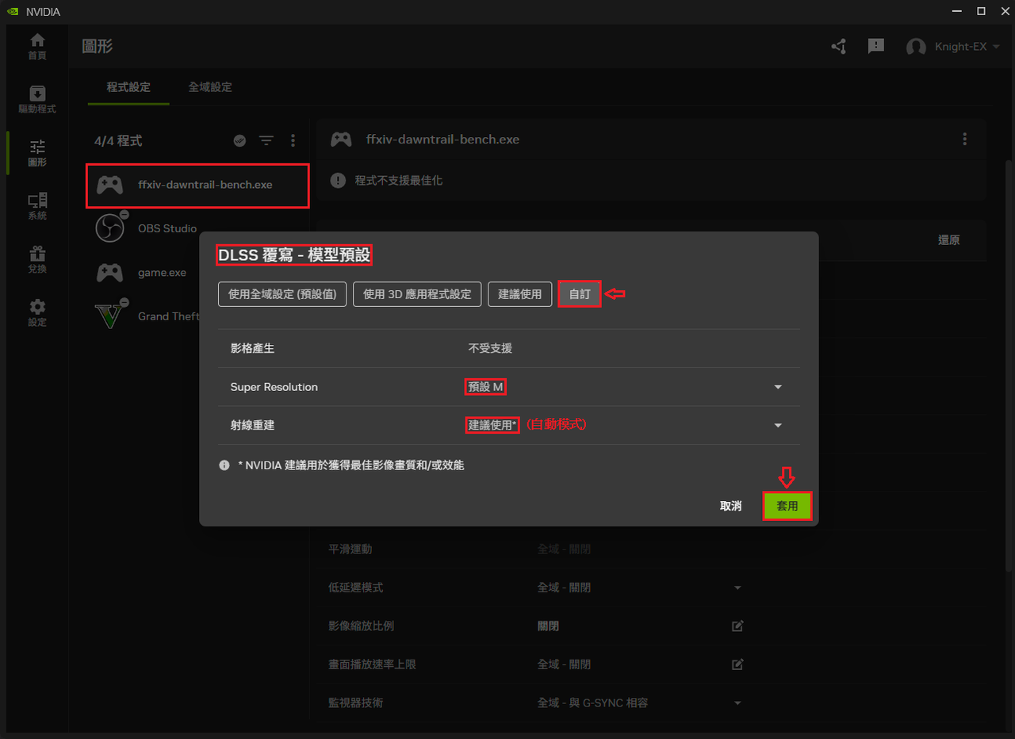Screen dimensions: 1015x739
Task: Expand the 射線重建 preset dropdown
Action: (x=778, y=426)
